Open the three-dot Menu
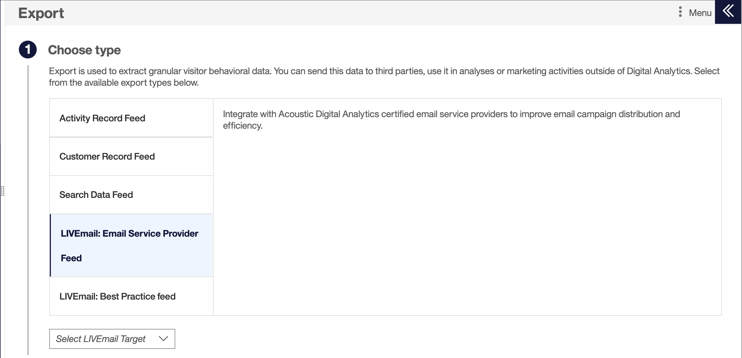742x358 pixels. pyautogui.click(x=695, y=12)
